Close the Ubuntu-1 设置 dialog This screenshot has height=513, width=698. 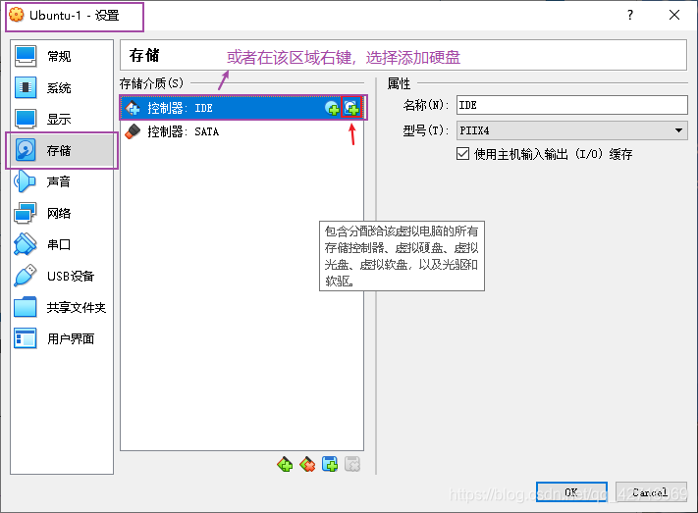[674, 15]
